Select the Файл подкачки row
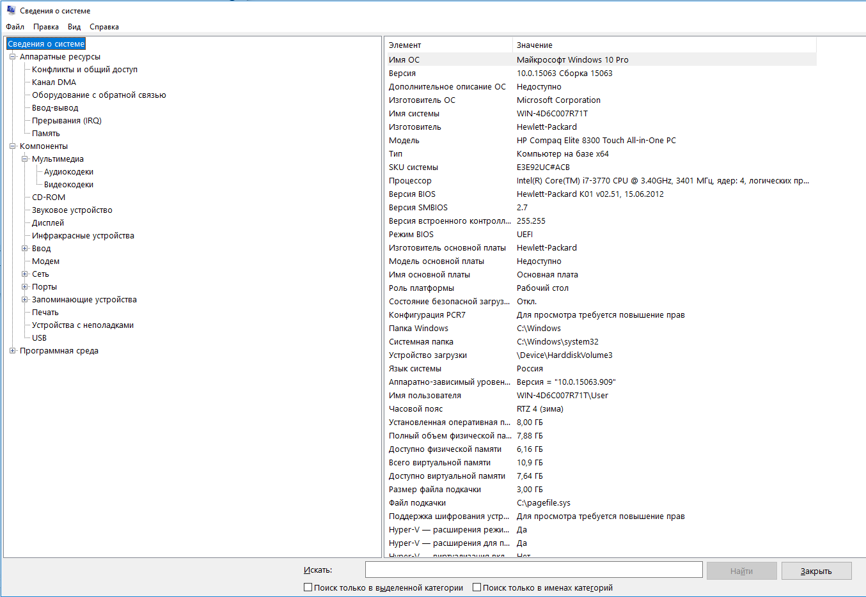 tap(601, 502)
